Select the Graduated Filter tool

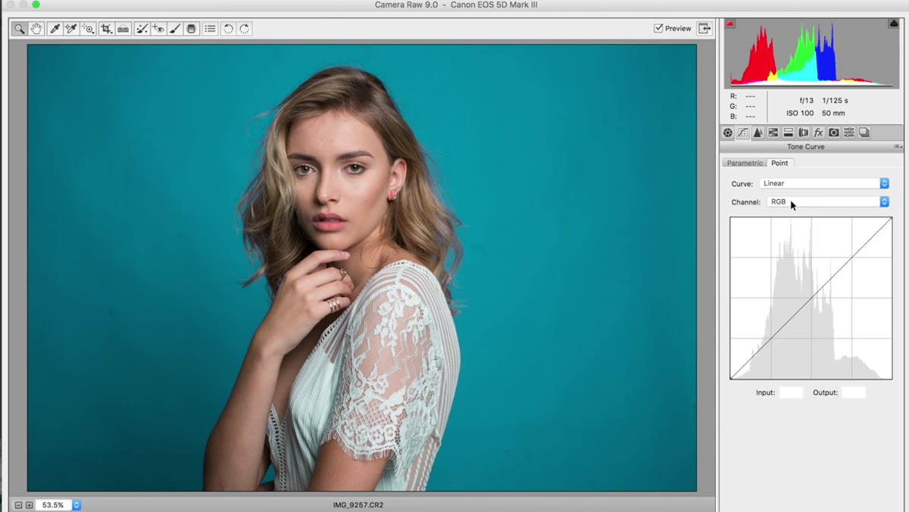pyautogui.click(x=192, y=29)
